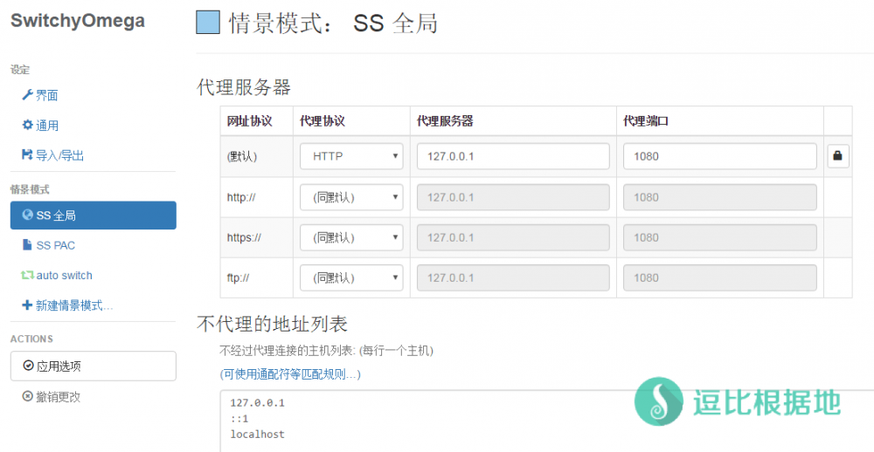Click the retweet icon beside auto switch
Viewport: 874px width, 452px height.
pos(27,275)
